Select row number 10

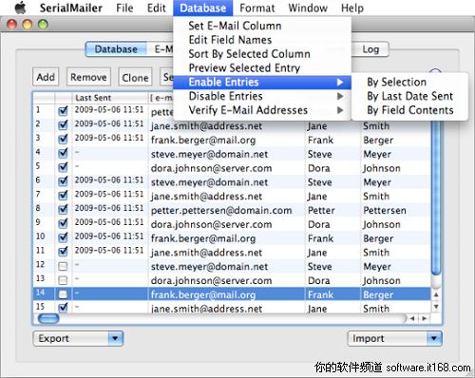tap(40, 236)
